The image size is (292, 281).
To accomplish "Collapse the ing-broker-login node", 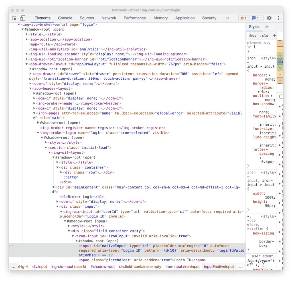I will (38, 133).
